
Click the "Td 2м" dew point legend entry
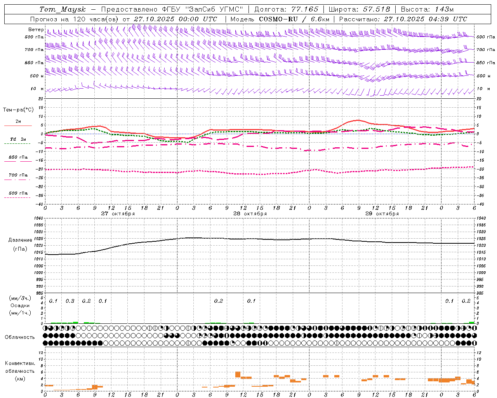(x=18, y=139)
